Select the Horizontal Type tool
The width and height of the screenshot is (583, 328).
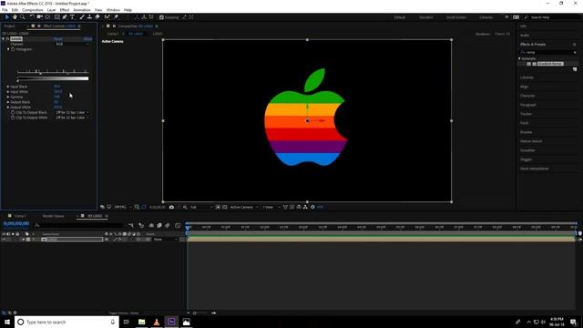[73, 17]
